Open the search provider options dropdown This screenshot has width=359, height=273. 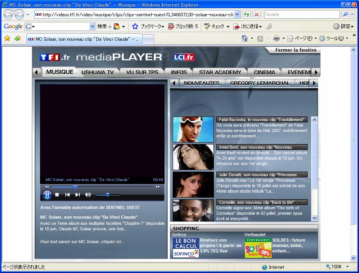point(352,14)
